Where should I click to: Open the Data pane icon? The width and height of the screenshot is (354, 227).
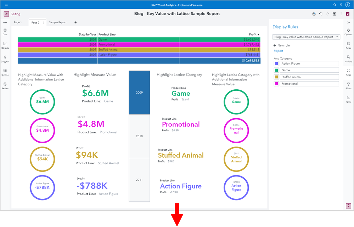(x=5, y=30)
